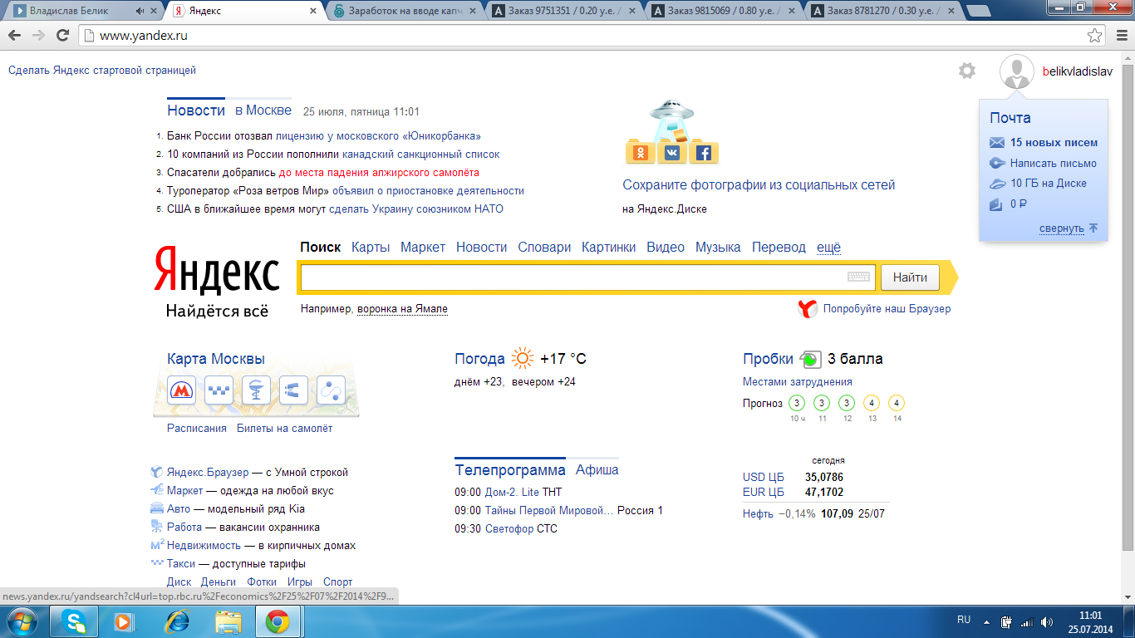Viewport: 1135px width, 638px height.
Task: Click the traffic light icon next to Пробки
Action: tap(810, 360)
